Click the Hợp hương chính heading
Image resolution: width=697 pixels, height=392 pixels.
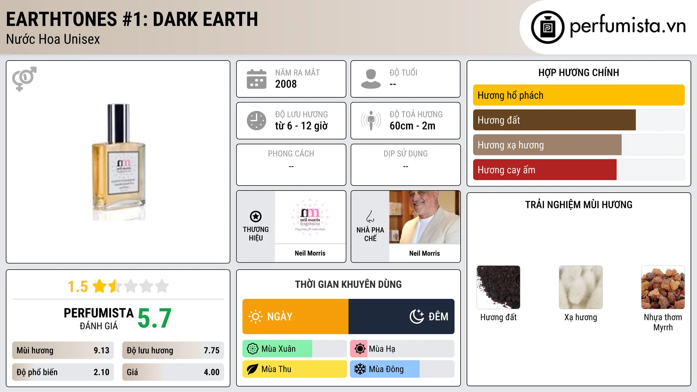pyautogui.click(x=579, y=72)
